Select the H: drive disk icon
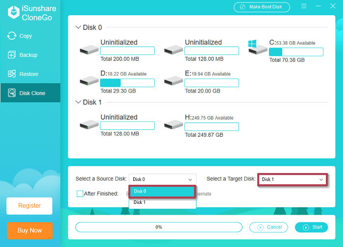 [x=173, y=124]
